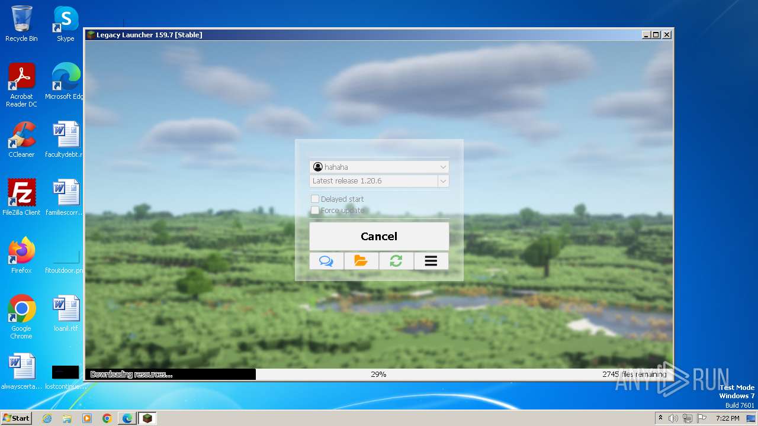758x426 pixels.
Task: Click the Show desktop button
Action: (x=752, y=418)
